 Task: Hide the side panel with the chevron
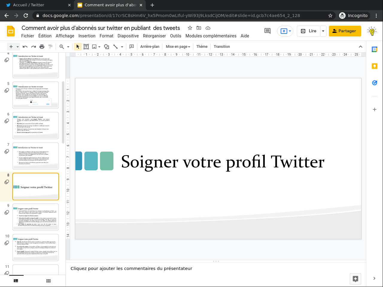tap(374, 278)
